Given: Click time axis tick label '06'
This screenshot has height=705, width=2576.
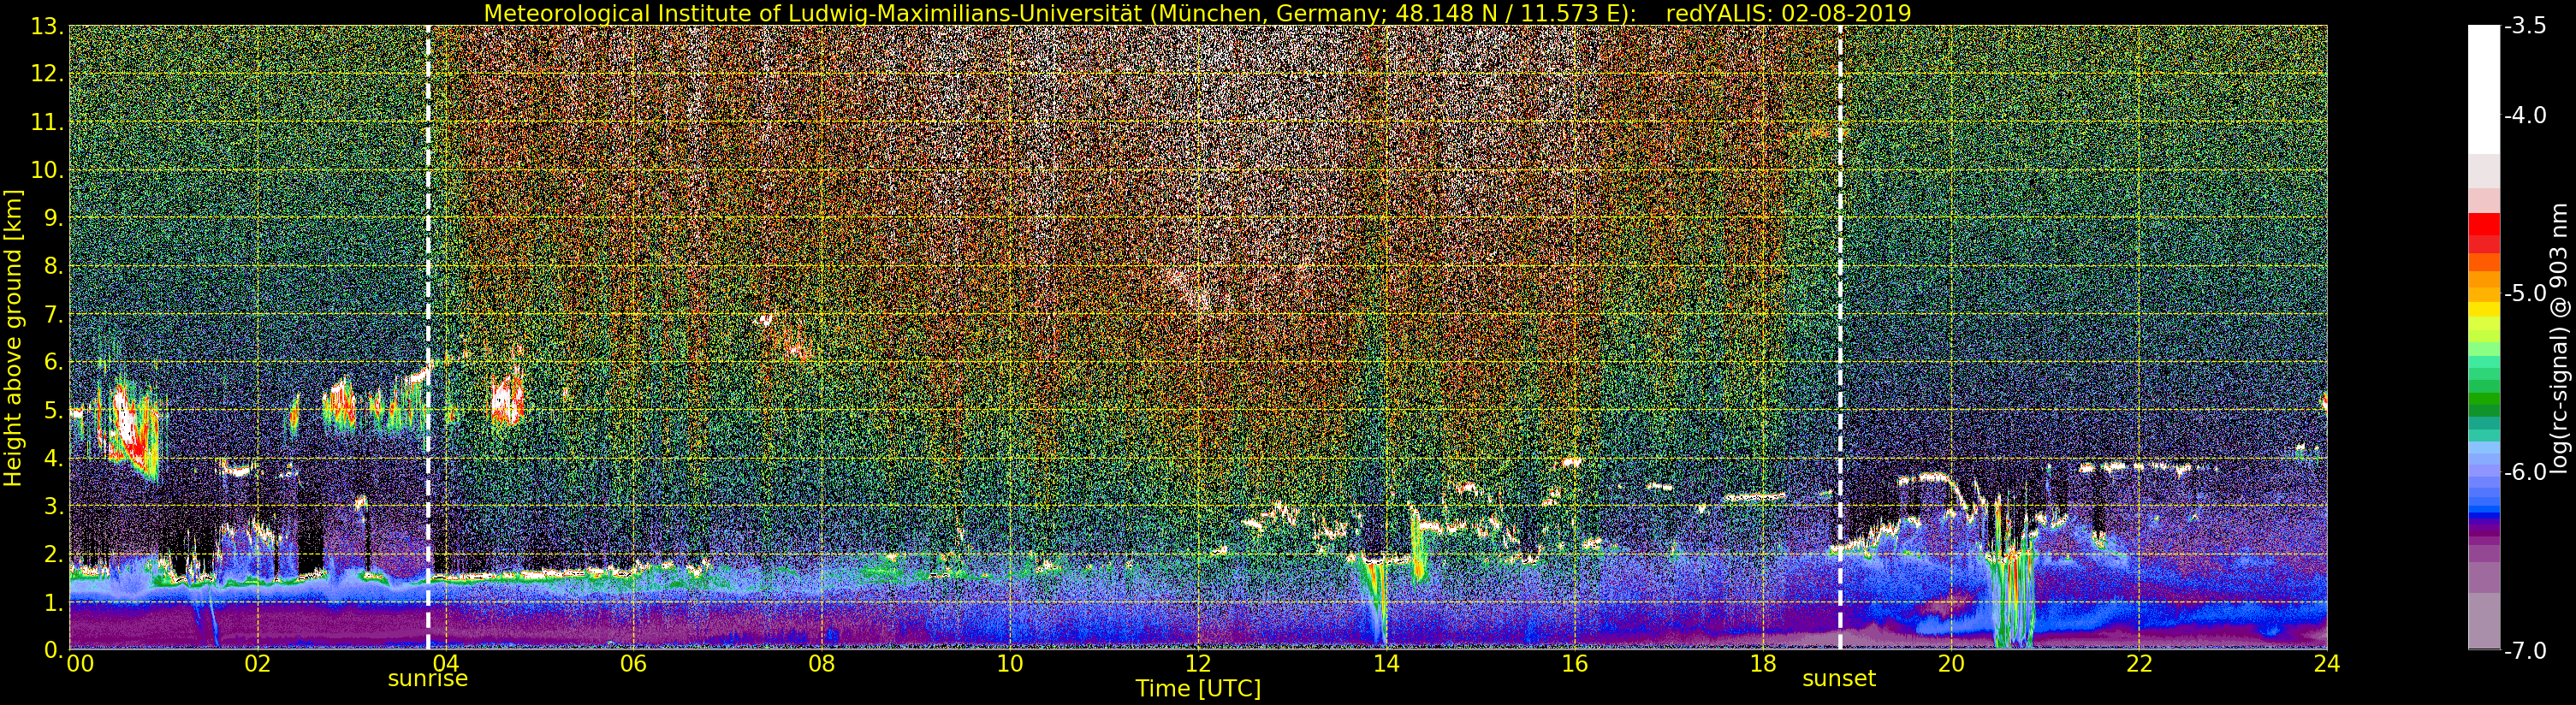Looking at the screenshot, I should coord(633,663).
